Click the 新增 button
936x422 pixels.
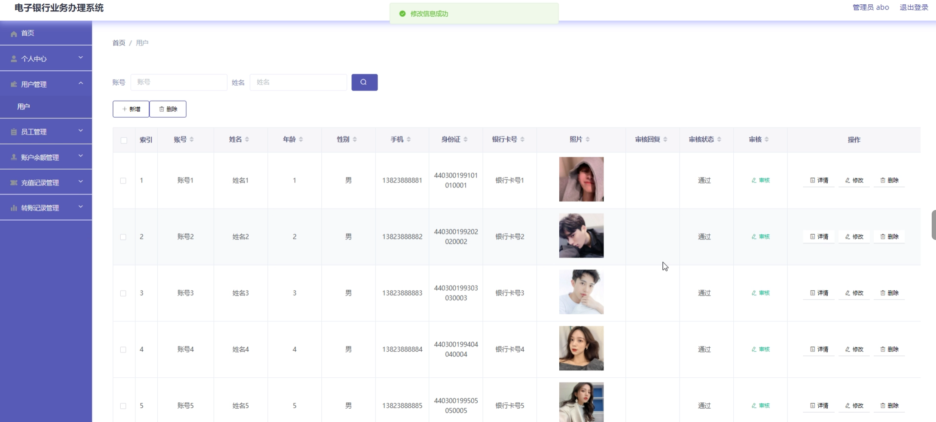point(131,109)
